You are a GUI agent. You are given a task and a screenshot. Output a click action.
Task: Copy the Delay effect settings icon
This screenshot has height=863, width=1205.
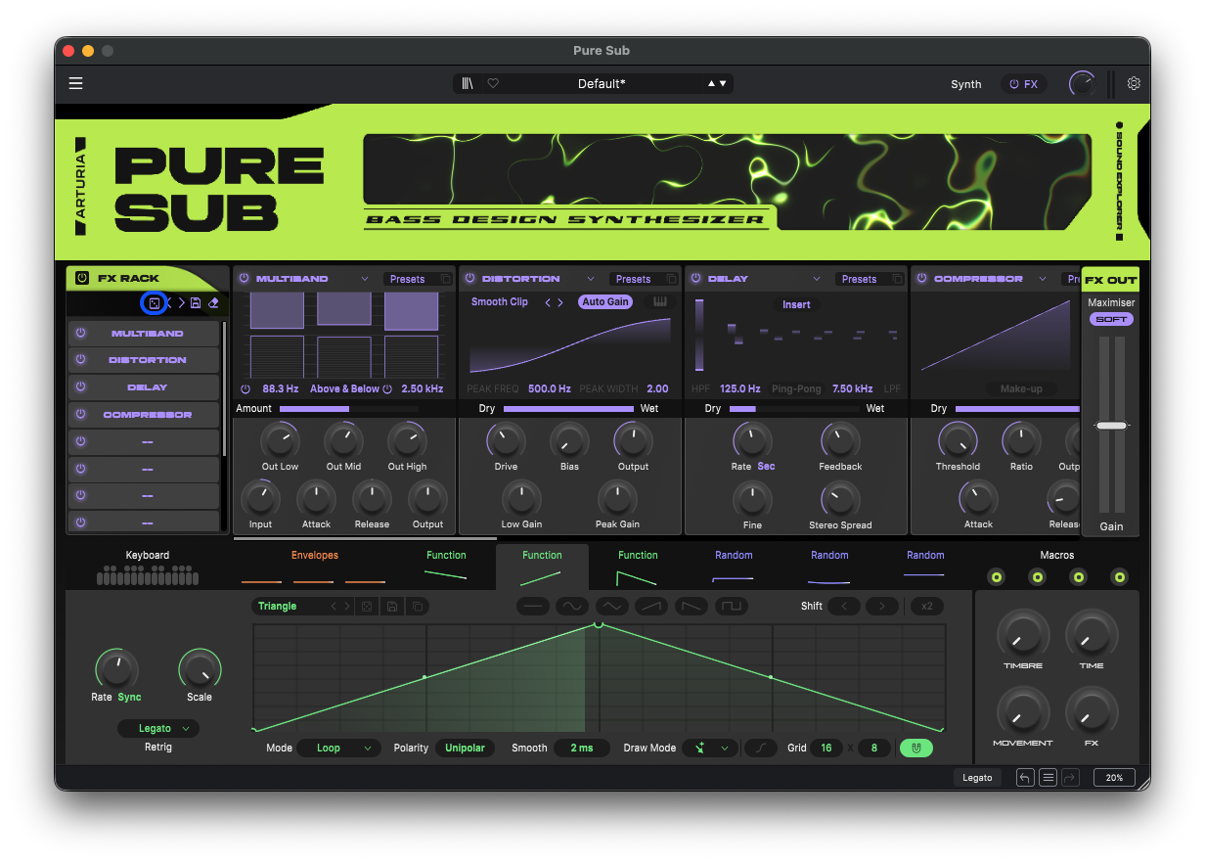coord(897,279)
